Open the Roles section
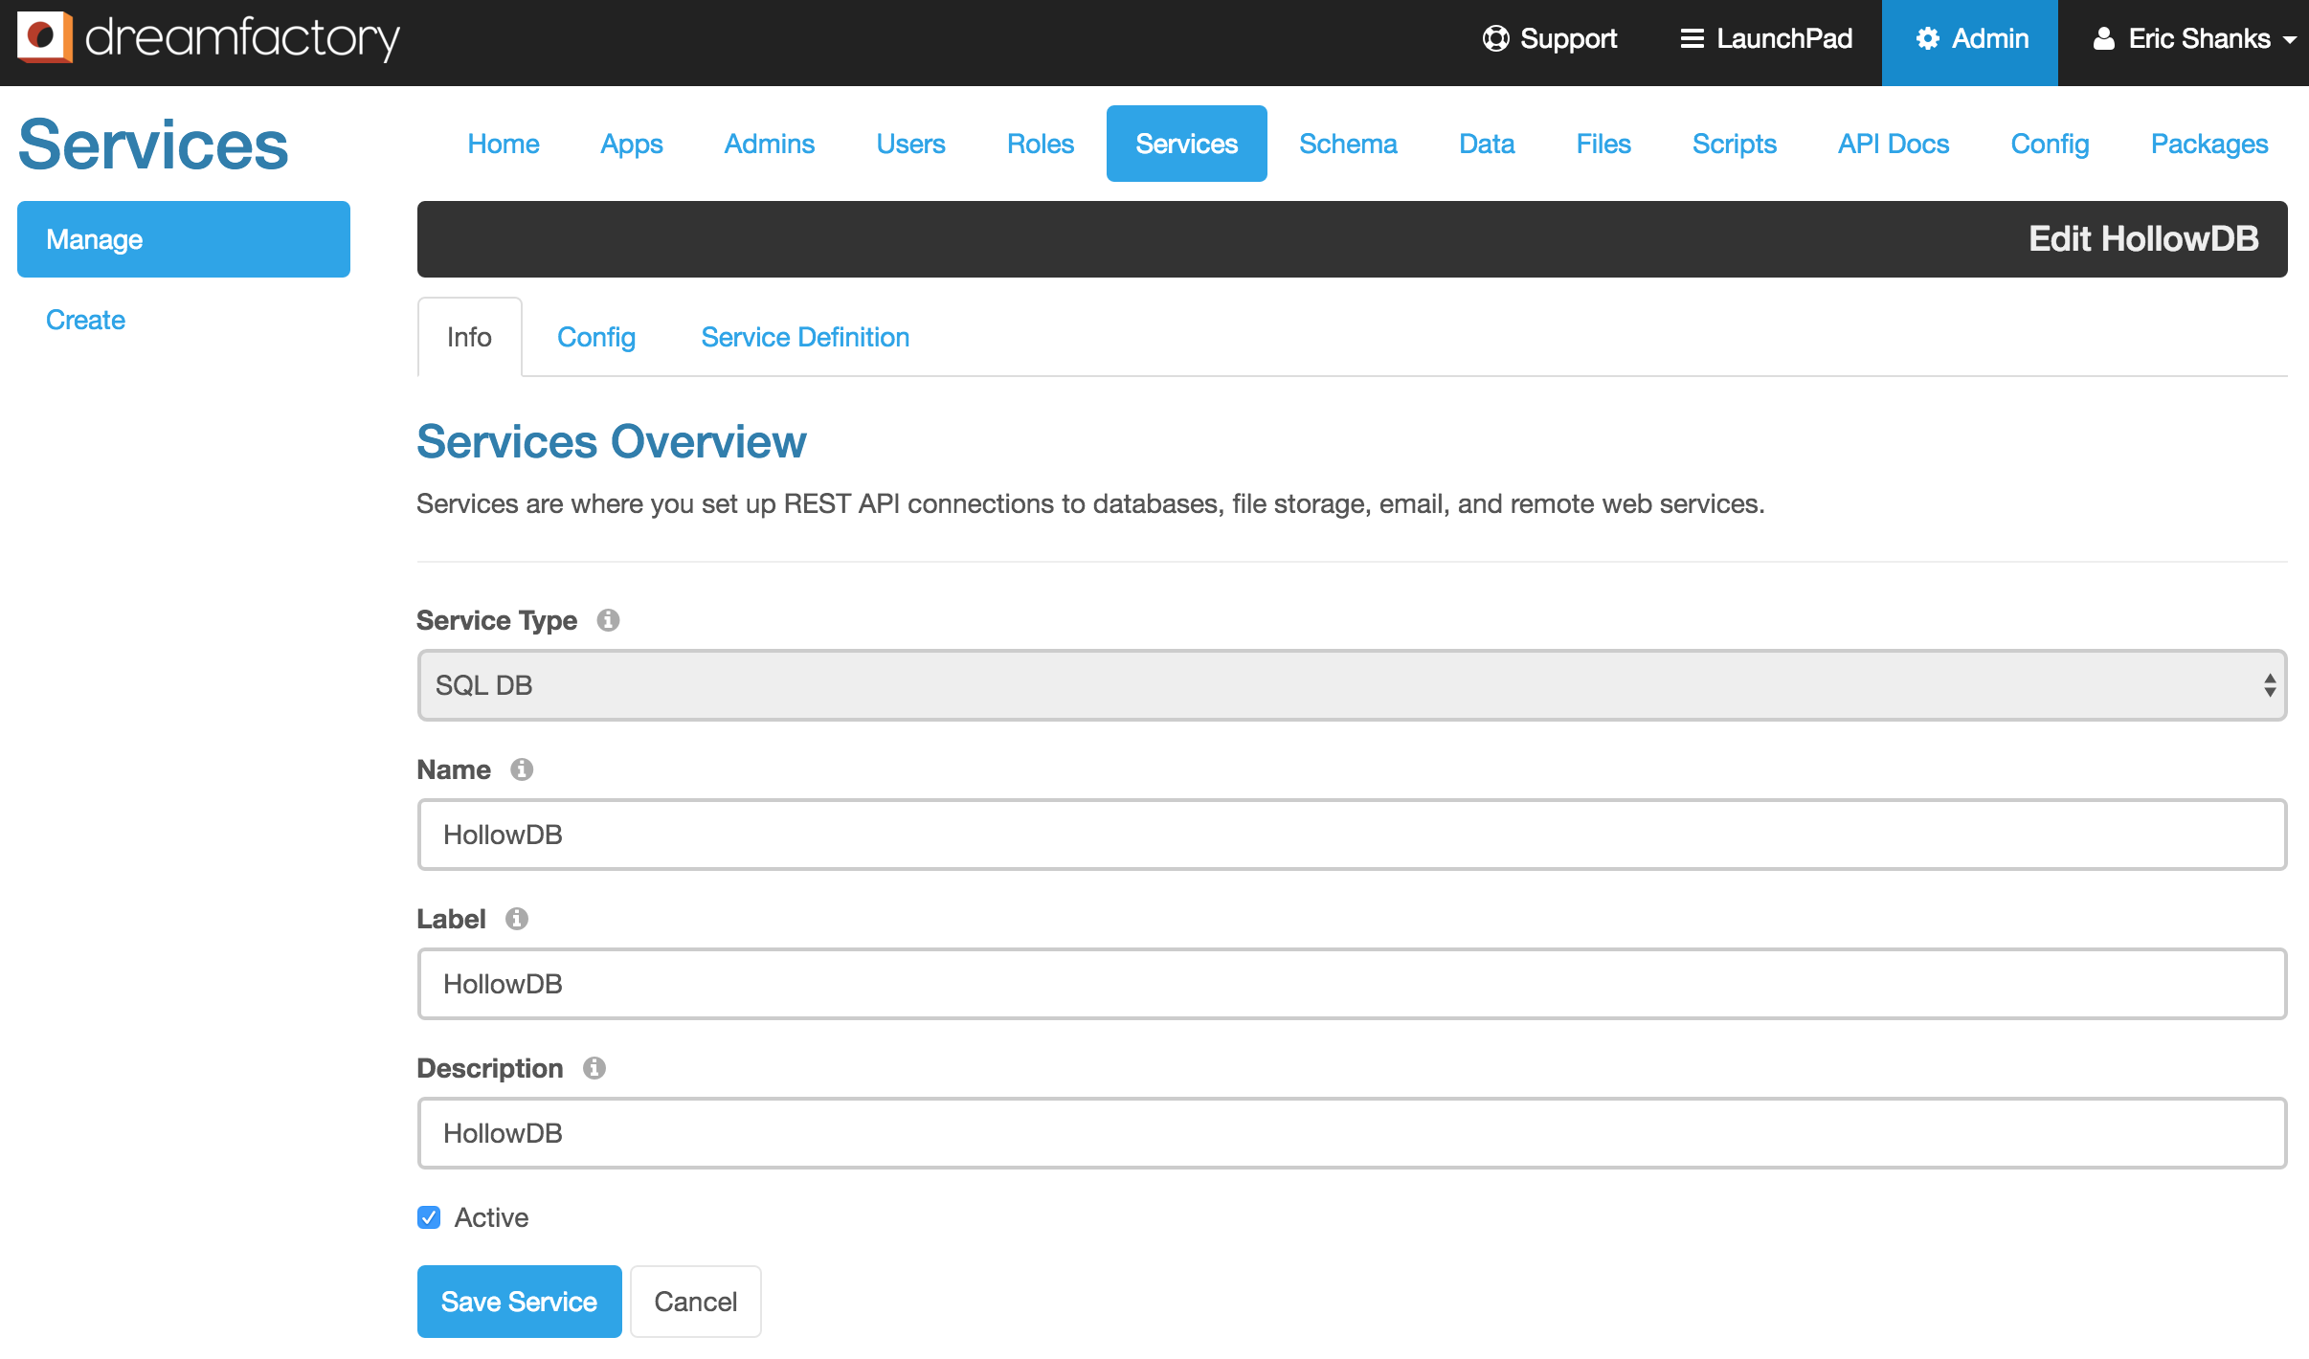2309x1359 pixels. (1041, 144)
